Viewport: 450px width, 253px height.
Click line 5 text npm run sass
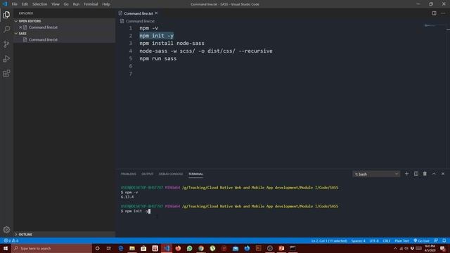(157, 58)
